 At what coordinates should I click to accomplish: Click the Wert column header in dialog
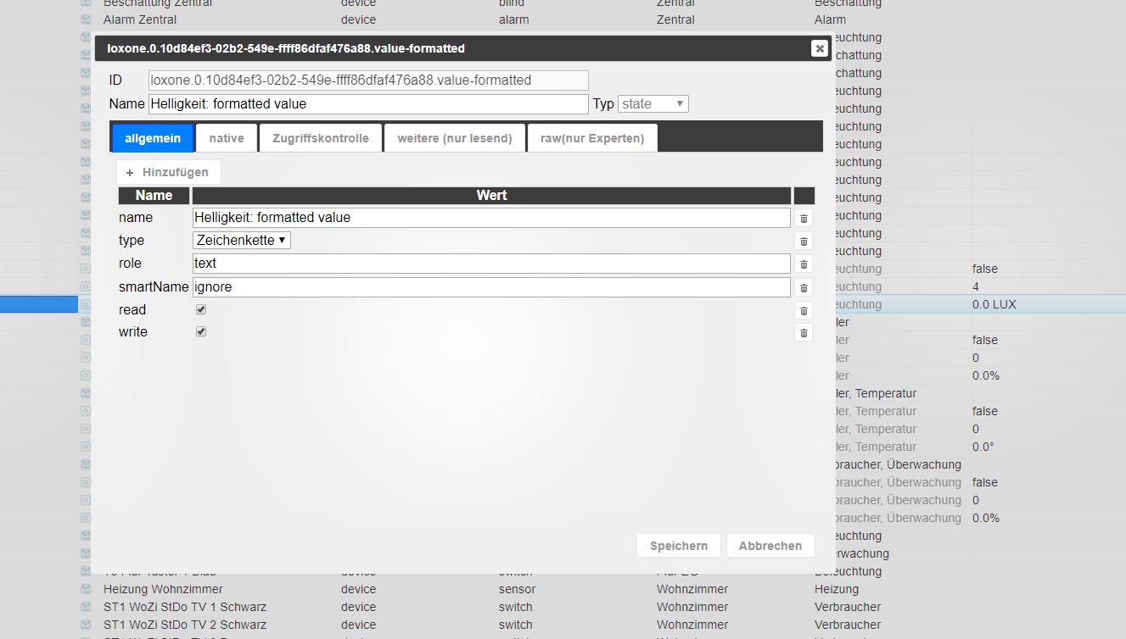pyautogui.click(x=491, y=196)
